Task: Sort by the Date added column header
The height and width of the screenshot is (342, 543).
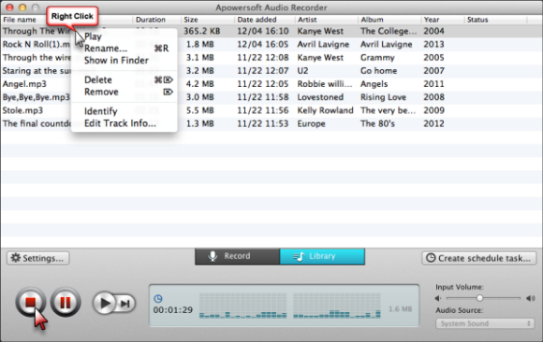Action: tap(257, 20)
